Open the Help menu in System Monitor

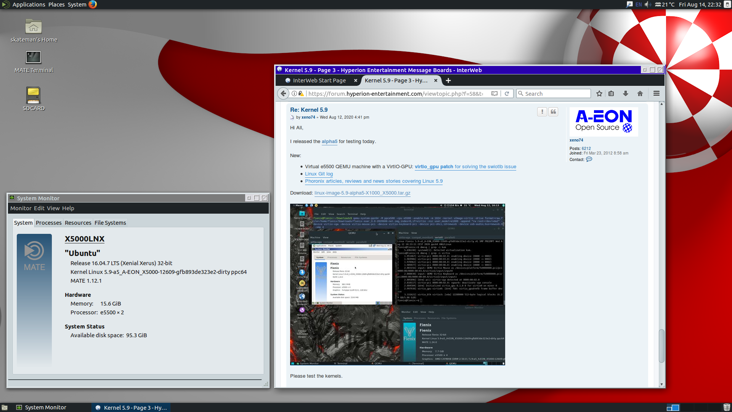click(x=68, y=208)
